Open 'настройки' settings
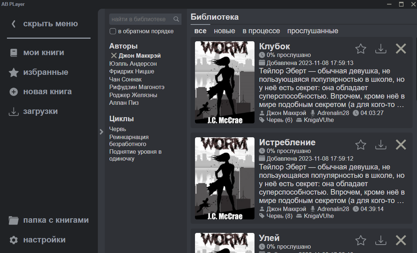417x253 pixels. click(44, 240)
